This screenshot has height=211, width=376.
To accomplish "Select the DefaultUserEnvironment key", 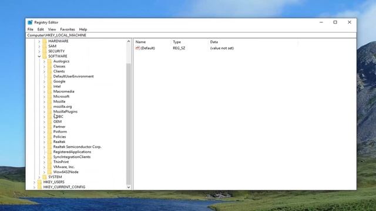I will [73, 76].
